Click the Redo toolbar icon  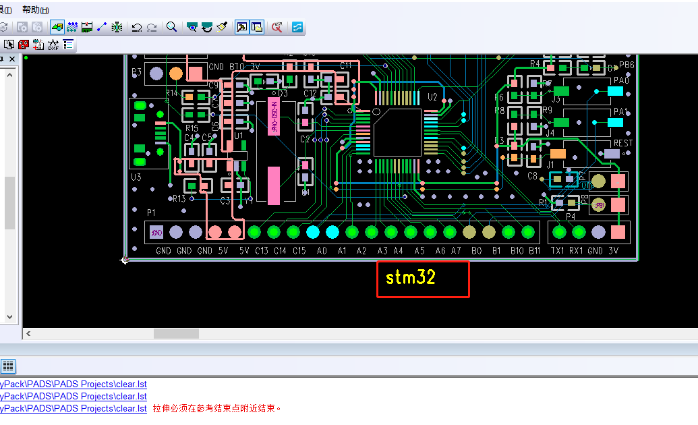(151, 27)
